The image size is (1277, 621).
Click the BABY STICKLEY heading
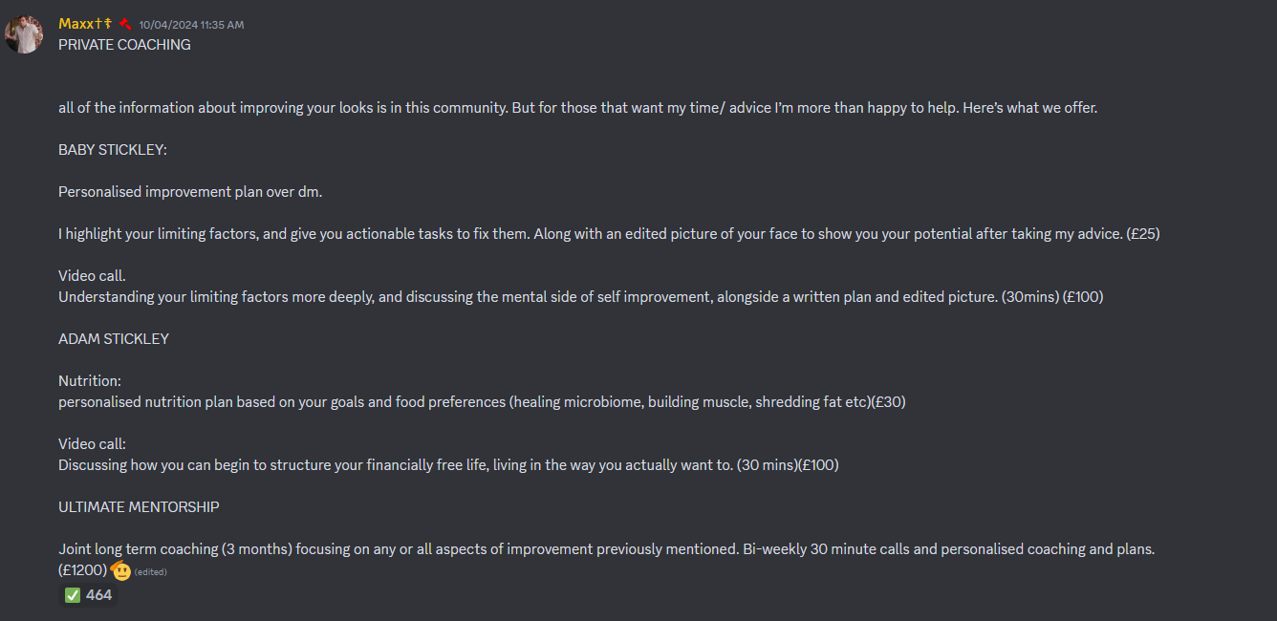[113, 150]
